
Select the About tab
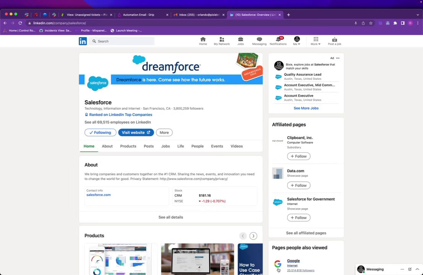tap(107, 146)
